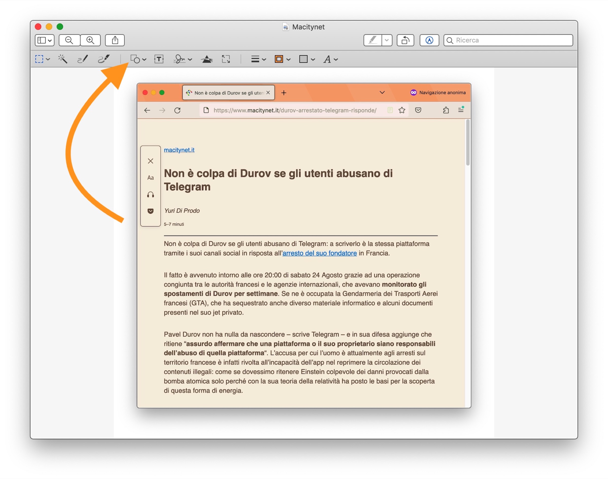Click the Share button in toolbar
Screen dimensions: 608x479
pos(115,40)
